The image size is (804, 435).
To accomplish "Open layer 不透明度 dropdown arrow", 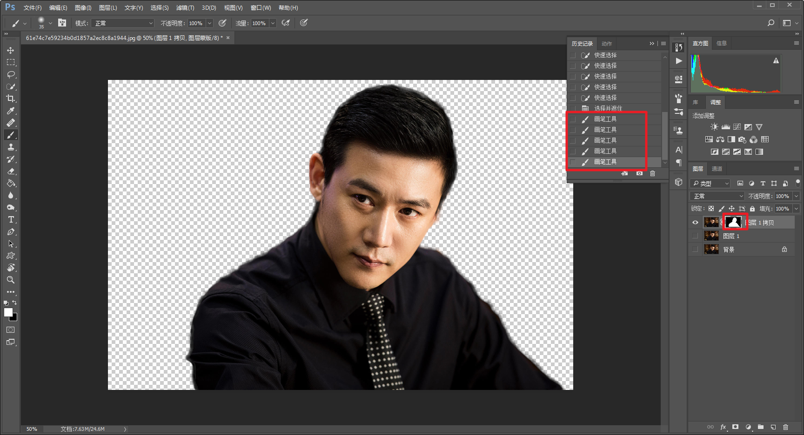I will (x=796, y=196).
